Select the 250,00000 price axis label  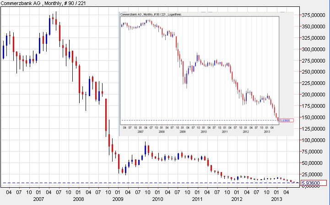click(x=314, y=72)
